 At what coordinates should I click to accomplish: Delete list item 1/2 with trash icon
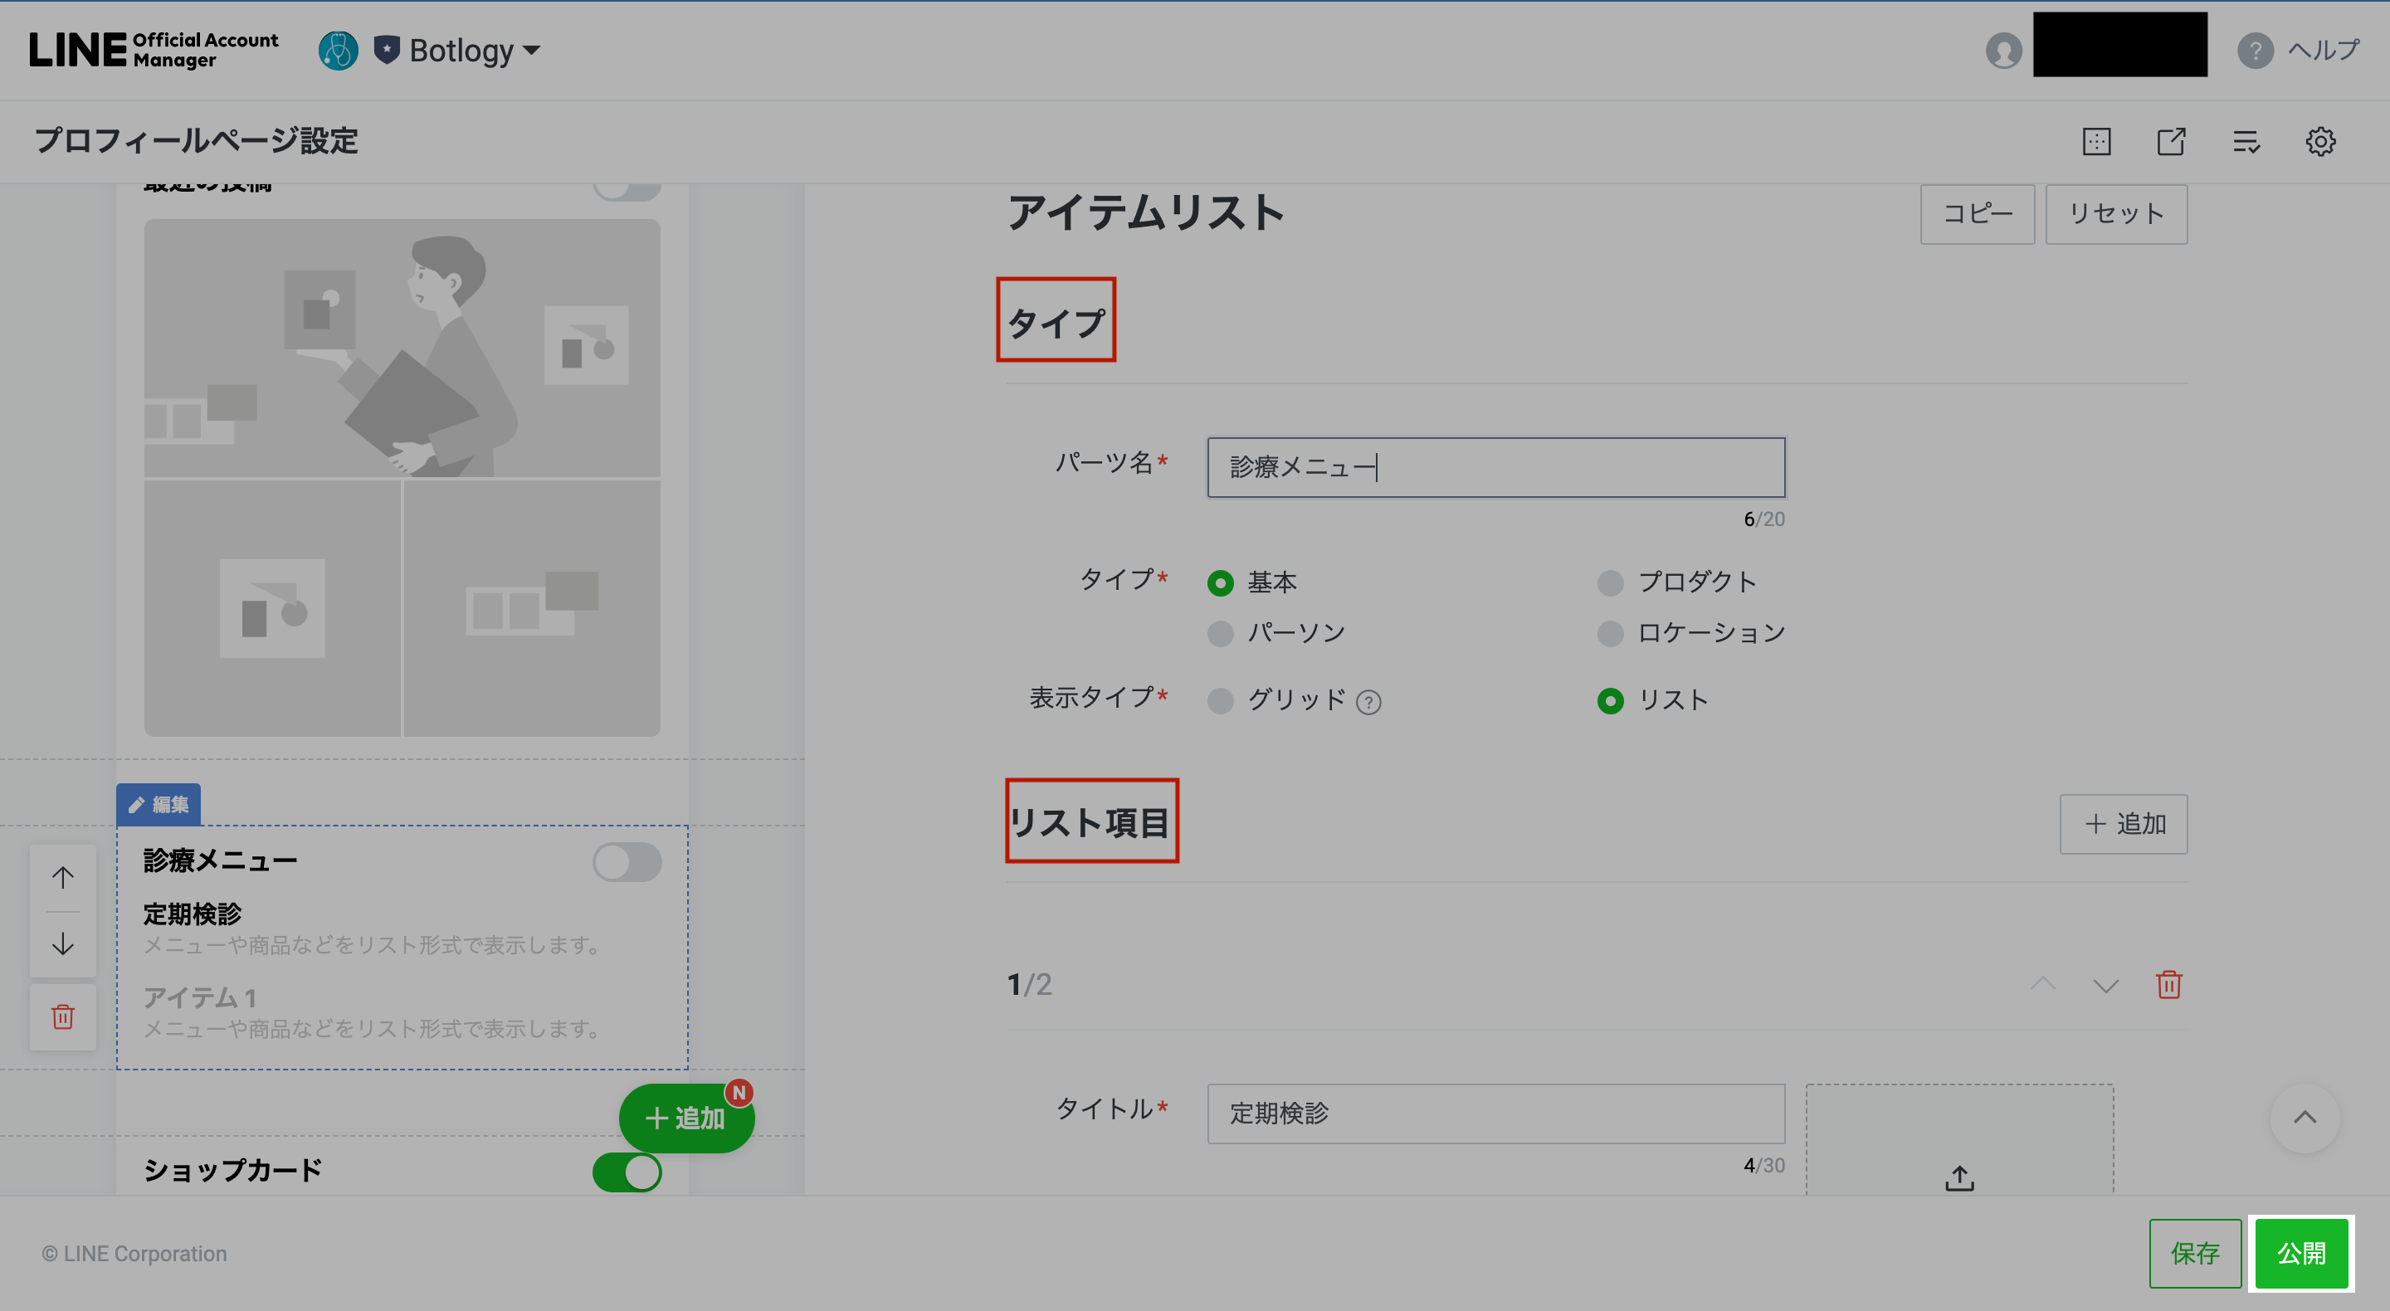(x=2168, y=984)
